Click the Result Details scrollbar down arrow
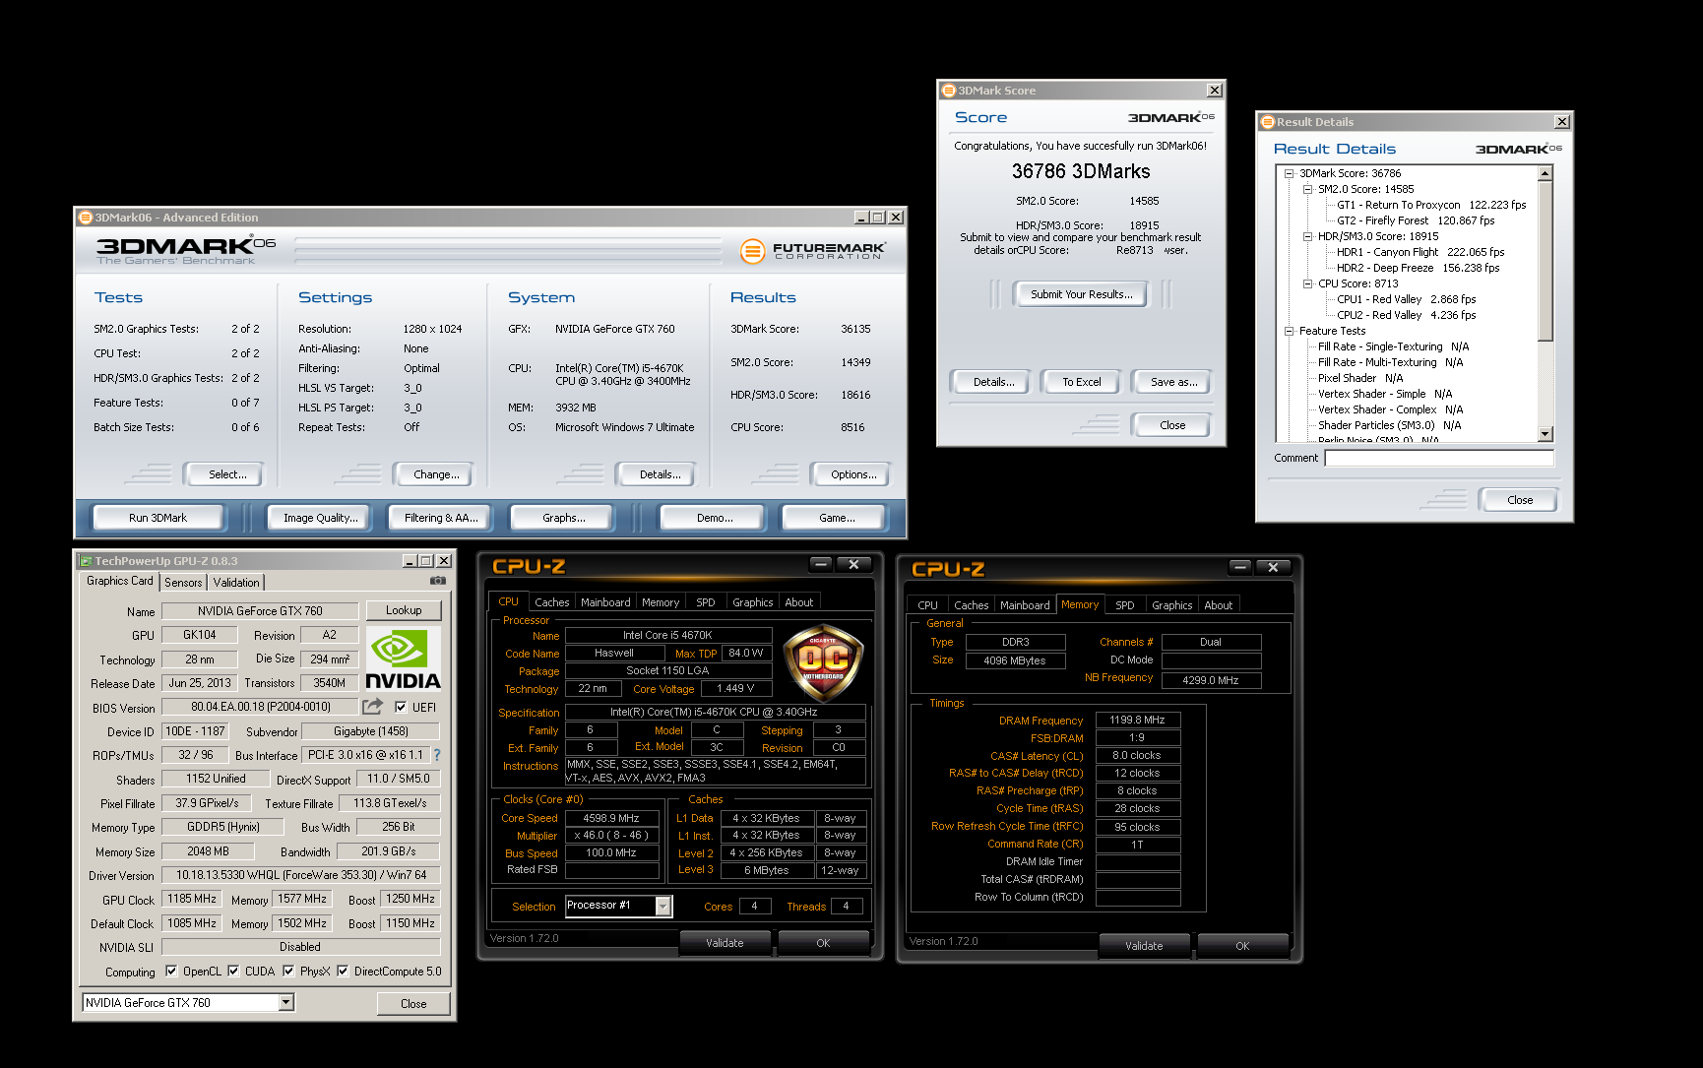This screenshot has width=1703, height=1068. point(1545,434)
